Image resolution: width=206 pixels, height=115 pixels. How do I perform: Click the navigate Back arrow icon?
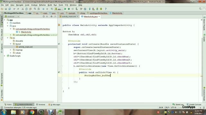pyautogui.click(x=43, y=9)
